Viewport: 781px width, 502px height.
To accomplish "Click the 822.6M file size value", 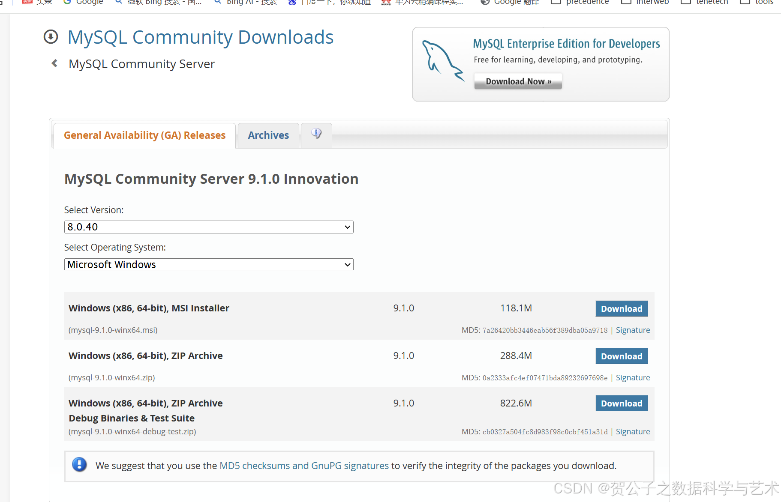I will [516, 403].
